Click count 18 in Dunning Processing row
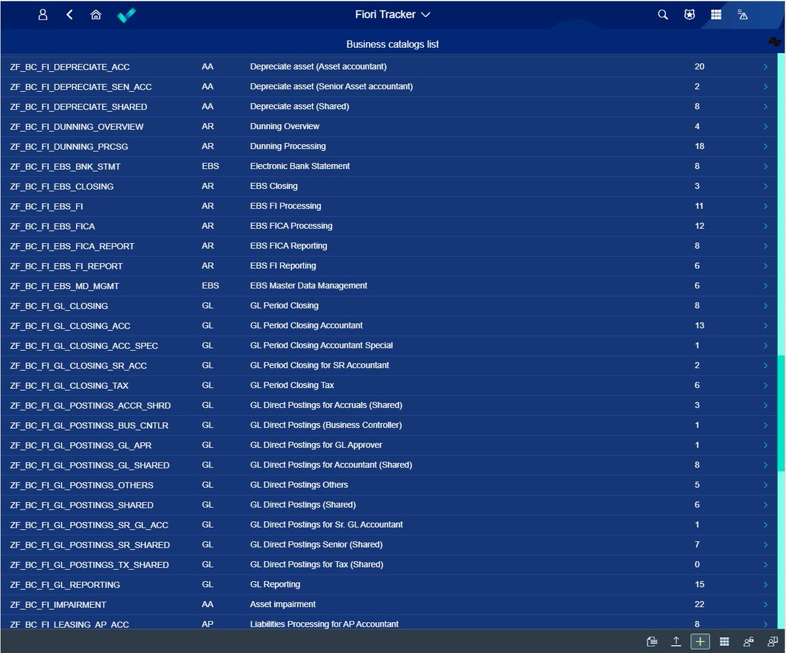Image resolution: width=786 pixels, height=653 pixels. (700, 146)
